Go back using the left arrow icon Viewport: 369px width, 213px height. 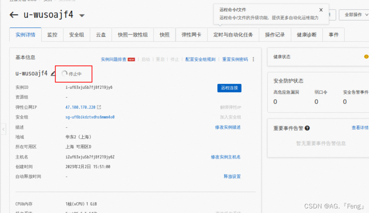[14, 15]
